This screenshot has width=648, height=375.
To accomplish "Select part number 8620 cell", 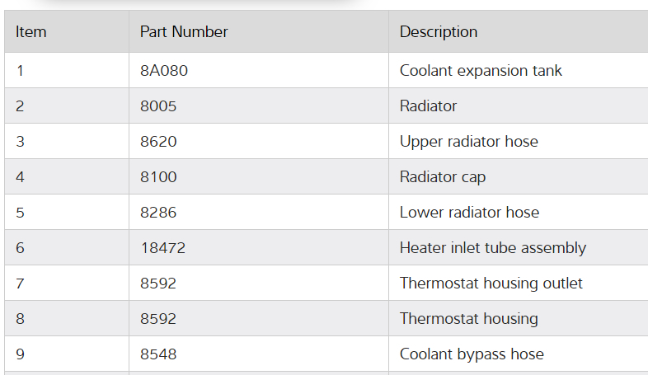I will tap(158, 142).
